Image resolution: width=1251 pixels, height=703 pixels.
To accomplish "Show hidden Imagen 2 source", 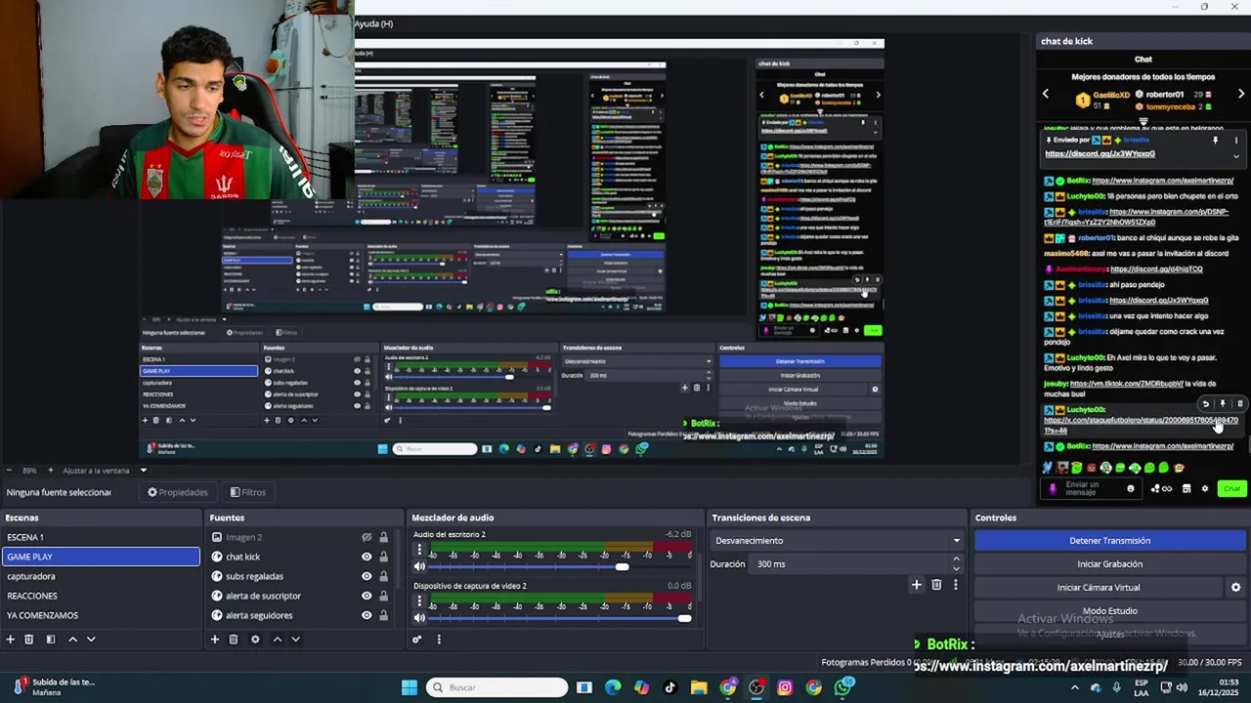I will (x=367, y=537).
